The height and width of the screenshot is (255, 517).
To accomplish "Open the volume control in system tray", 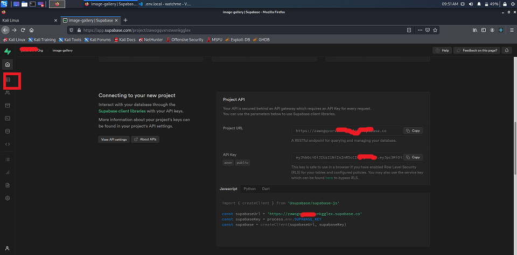I will click(x=471, y=4).
